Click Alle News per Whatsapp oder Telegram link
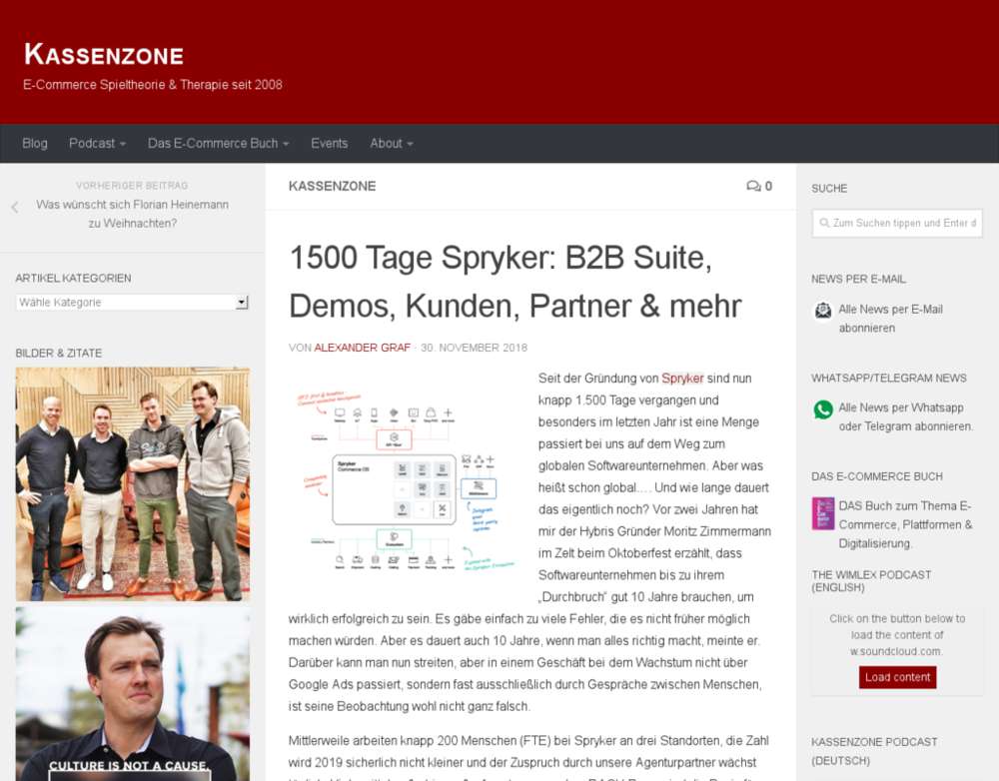Screen dimensions: 999x781 (x=905, y=416)
